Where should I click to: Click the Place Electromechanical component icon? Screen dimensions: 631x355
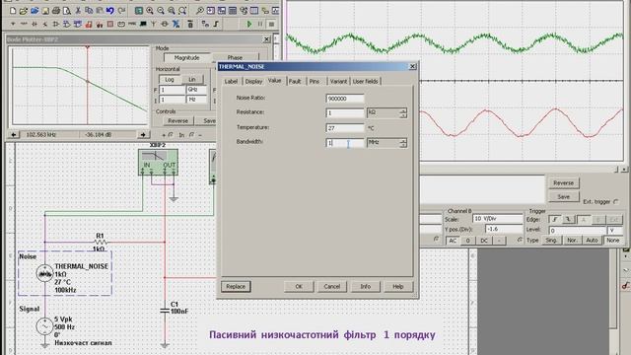165,24
